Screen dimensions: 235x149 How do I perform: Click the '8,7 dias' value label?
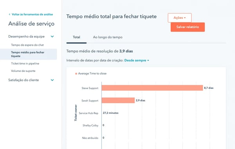click(209, 88)
